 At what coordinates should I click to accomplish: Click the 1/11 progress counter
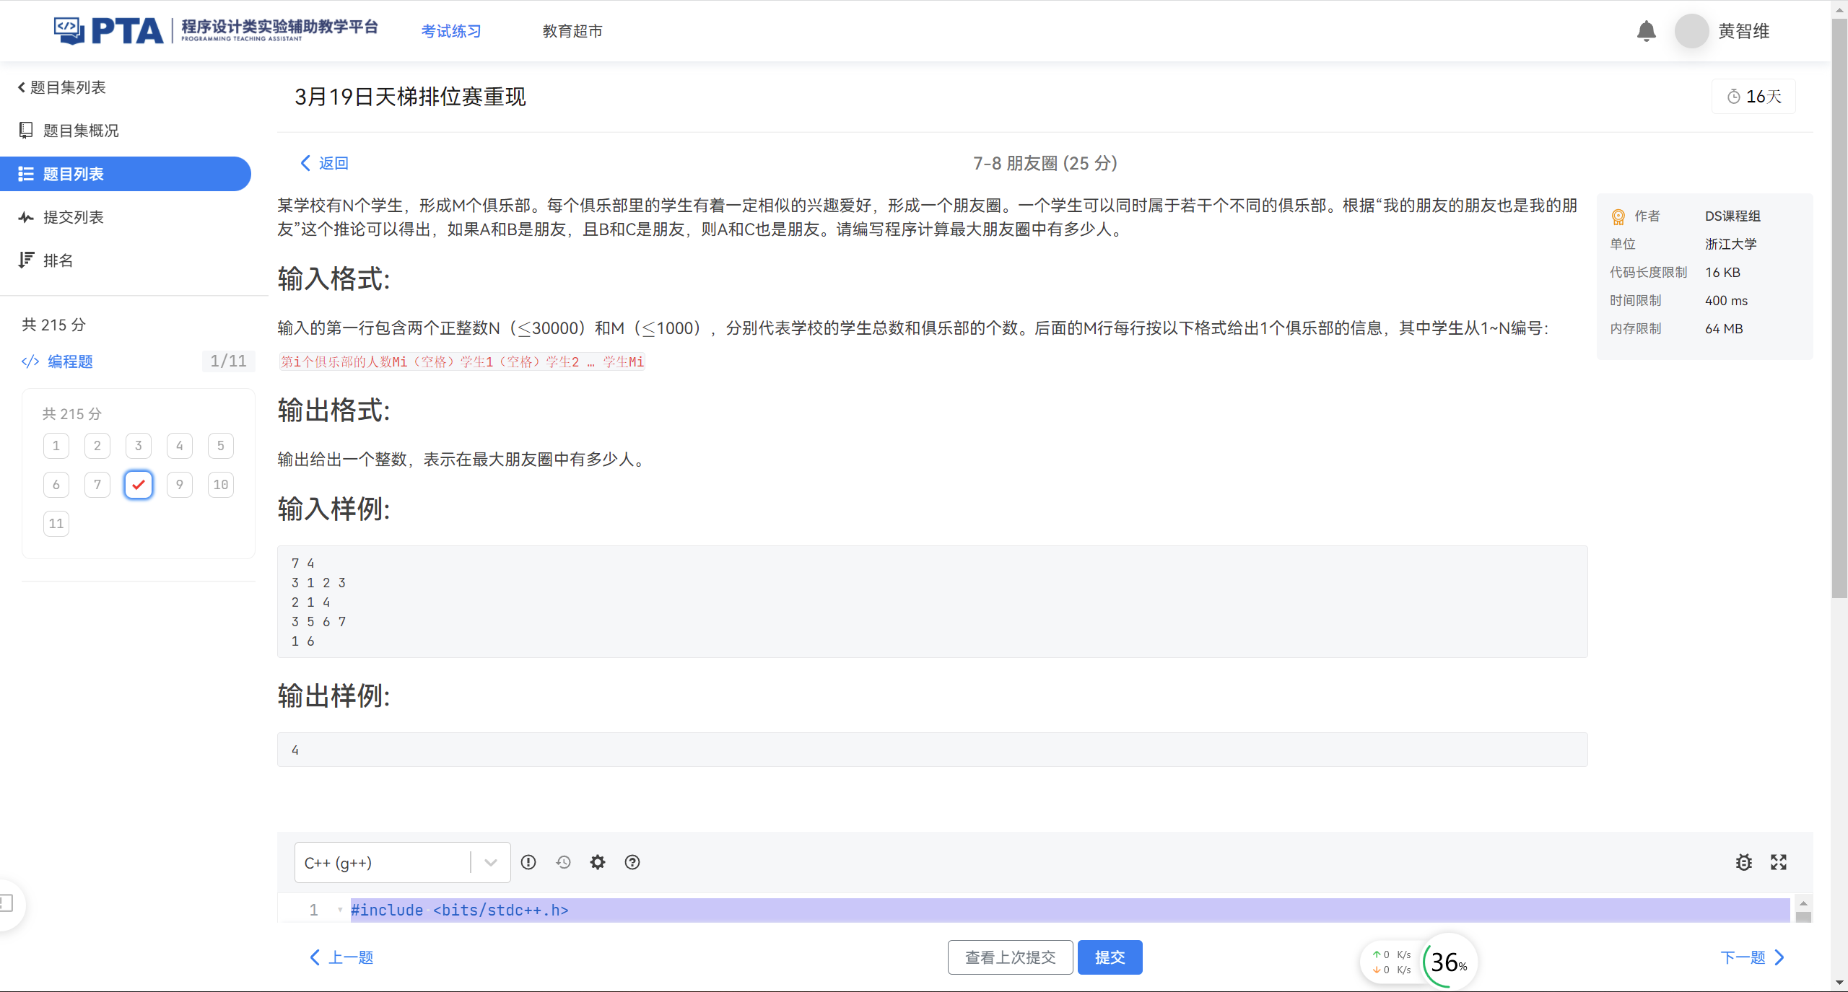click(x=228, y=361)
